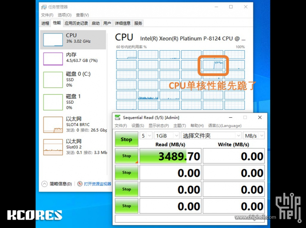The width and height of the screenshot is (306, 228).
Task: Click the empty status field at CrystalDiskMark bottom
Action: pyautogui.click(x=190, y=219)
